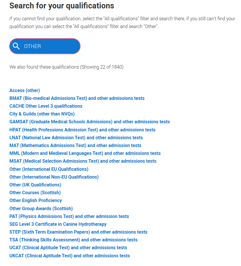Screen dimensions: 241x266
Task: Select MSAT Medical Selection Admissions Test link
Action: [x=83, y=161]
